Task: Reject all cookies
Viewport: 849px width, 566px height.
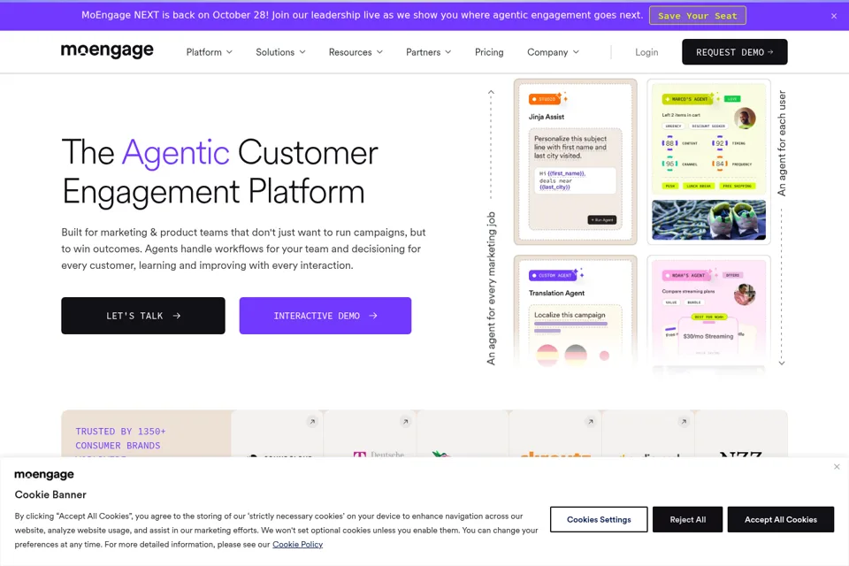Action: tap(688, 519)
